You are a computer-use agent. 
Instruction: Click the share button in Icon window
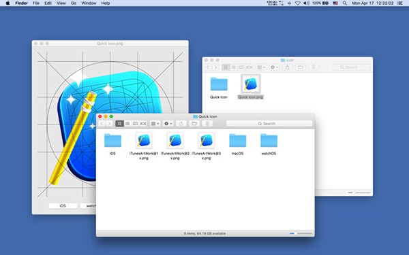(288, 67)
